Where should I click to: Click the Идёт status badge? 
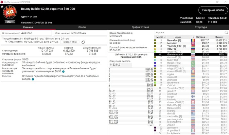pyautogui.click(x=10, y=22)
